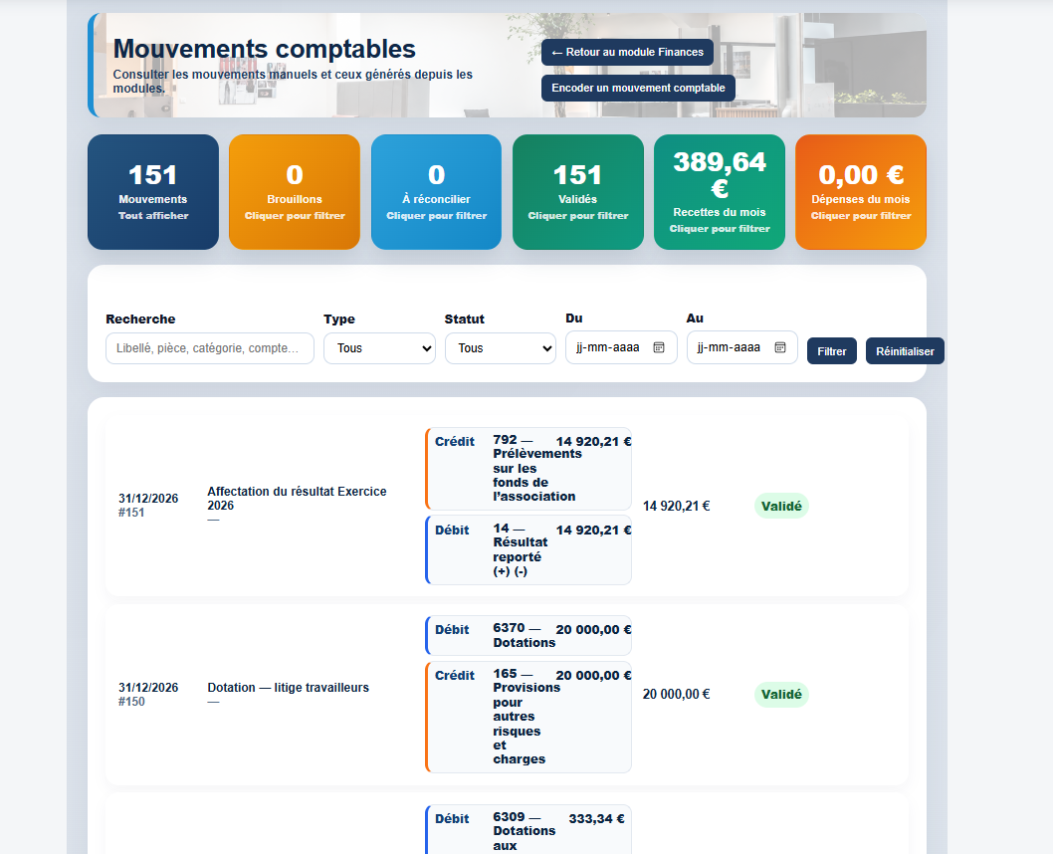Viewport: 1053px width, 854px height.
Task: Filter by Brouillons card
Action: point(295,192)
